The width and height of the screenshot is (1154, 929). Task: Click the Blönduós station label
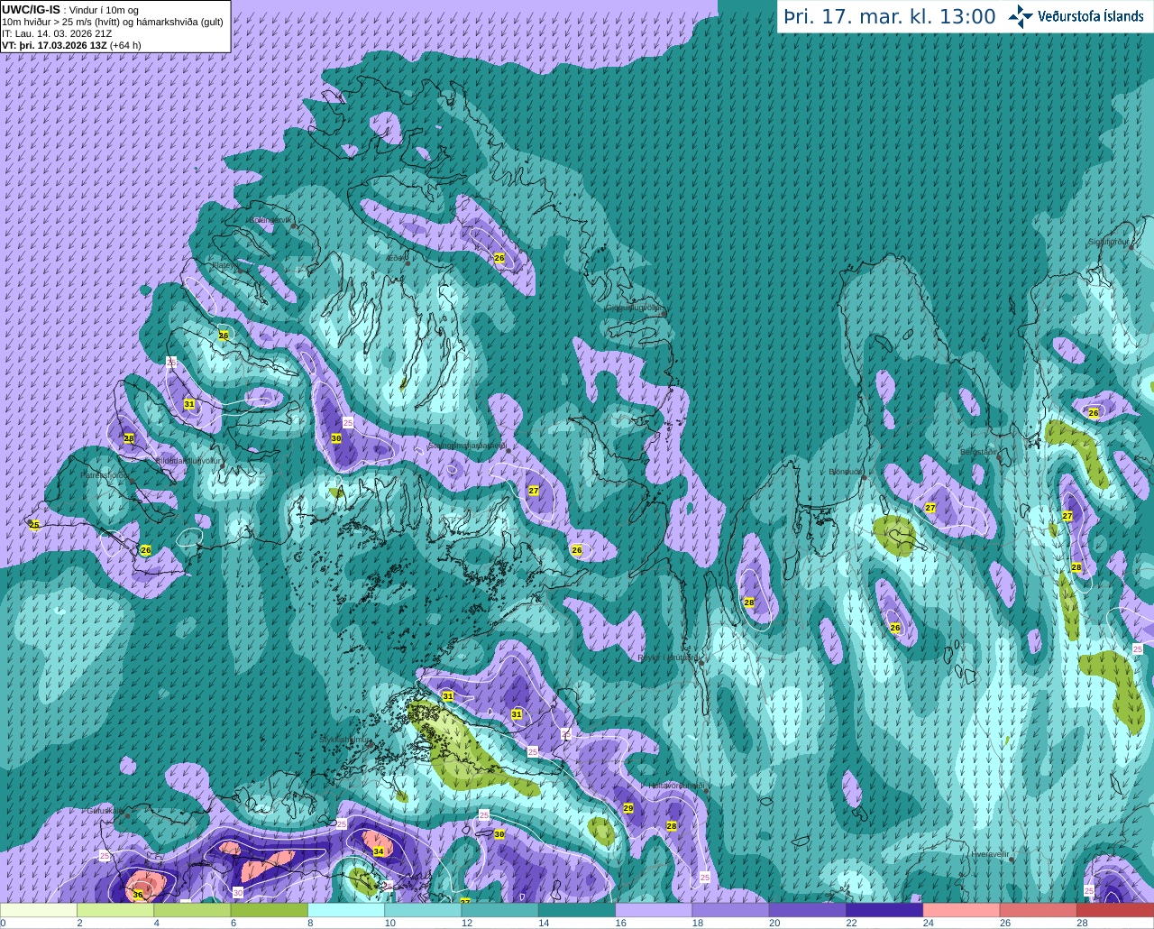coord(845,472)
